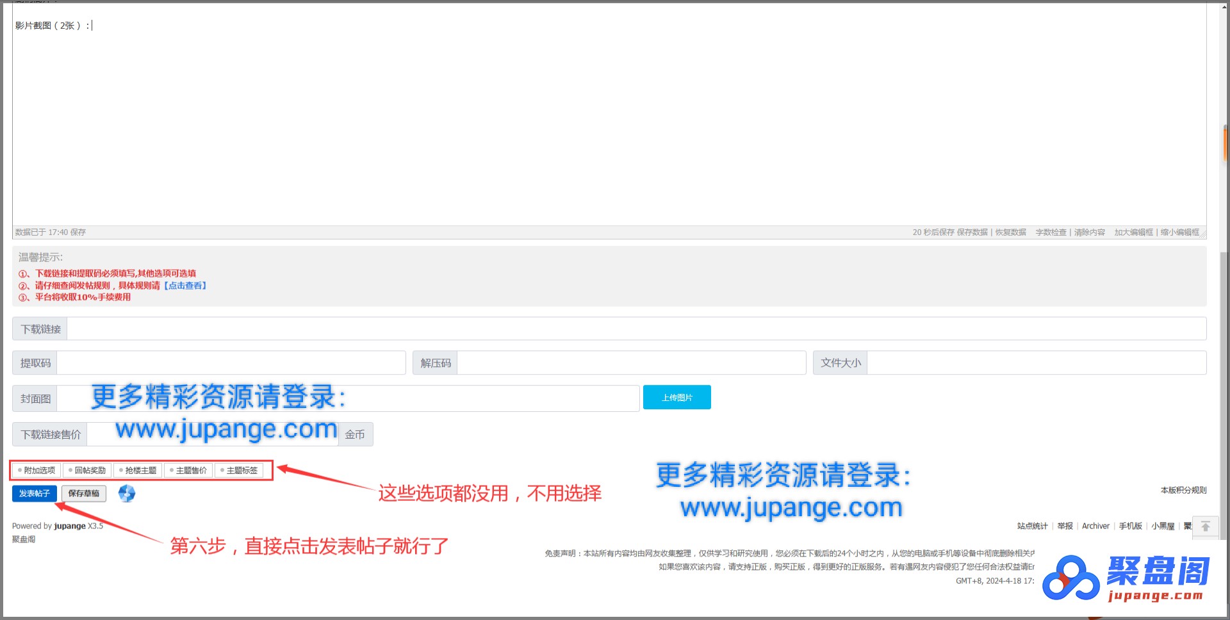This screenshot has height=620, width=1230.
Task: Click the 数据已于 17:40 保存 status text
Action: pos(51,232)
